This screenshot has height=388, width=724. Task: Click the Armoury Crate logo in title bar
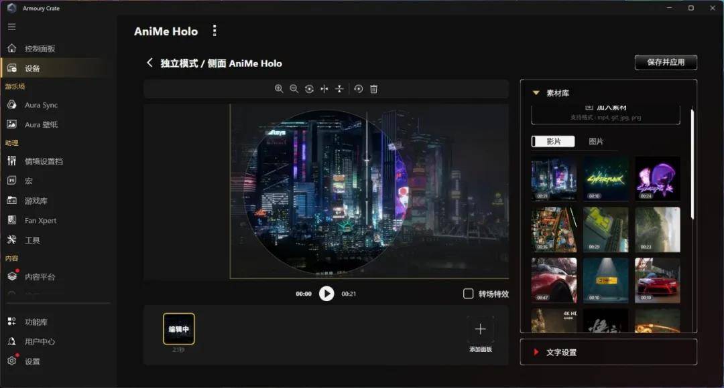click(x=12, y=8)
